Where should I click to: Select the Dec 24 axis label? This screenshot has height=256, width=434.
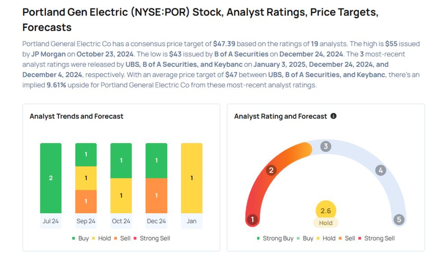[x=156, y=221]
